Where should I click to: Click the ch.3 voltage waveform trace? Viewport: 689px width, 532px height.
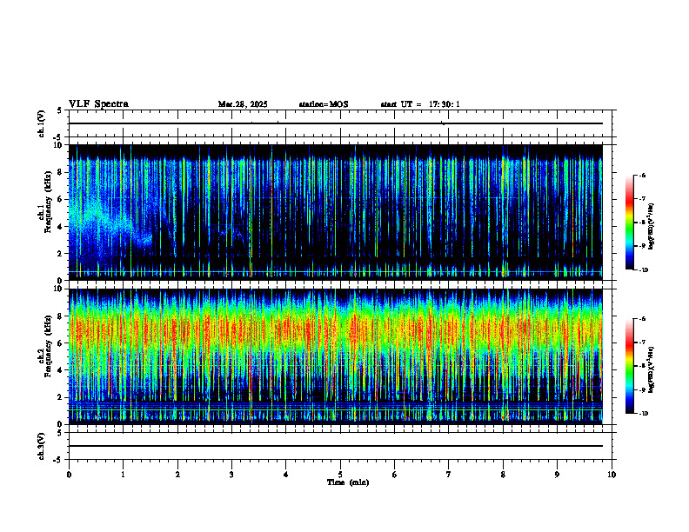pyautogui.click(x=336, y=446)
